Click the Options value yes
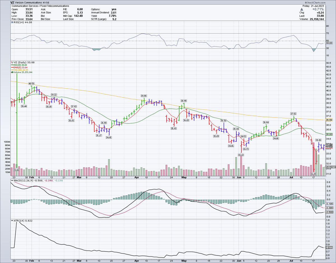 tap(115, 9)
